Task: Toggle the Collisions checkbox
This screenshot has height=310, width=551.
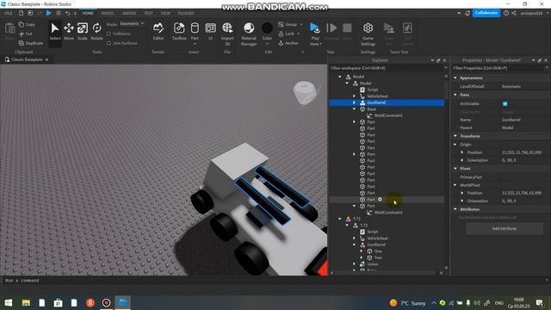Action: coord(109,34)
